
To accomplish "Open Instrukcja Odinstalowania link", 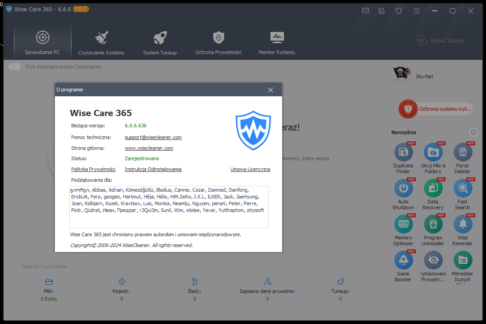I will [x=153, y=169].
